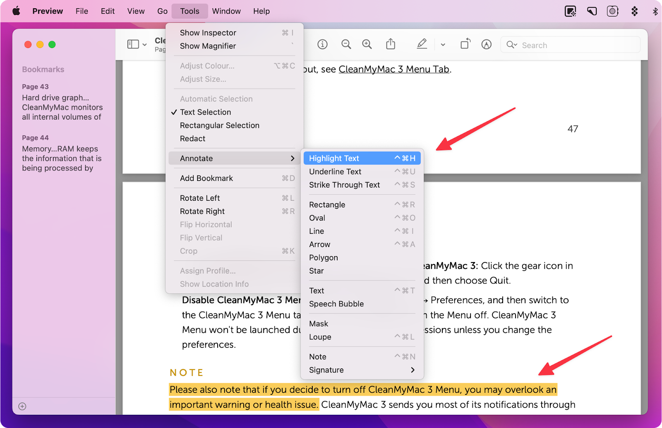Add a Text annotation
The height and width of the screenshot is (428, 662).
point(362,291)
